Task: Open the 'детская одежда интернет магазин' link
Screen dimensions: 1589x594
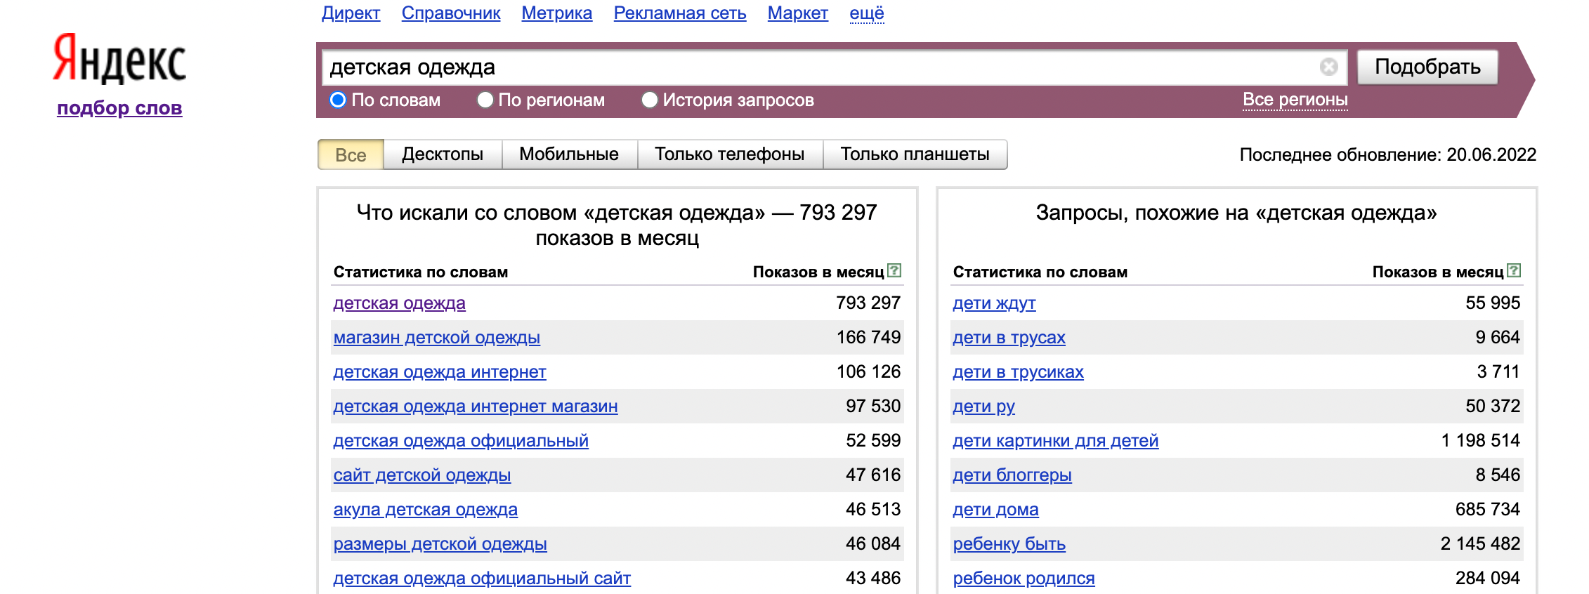Action: click(475, 407)
